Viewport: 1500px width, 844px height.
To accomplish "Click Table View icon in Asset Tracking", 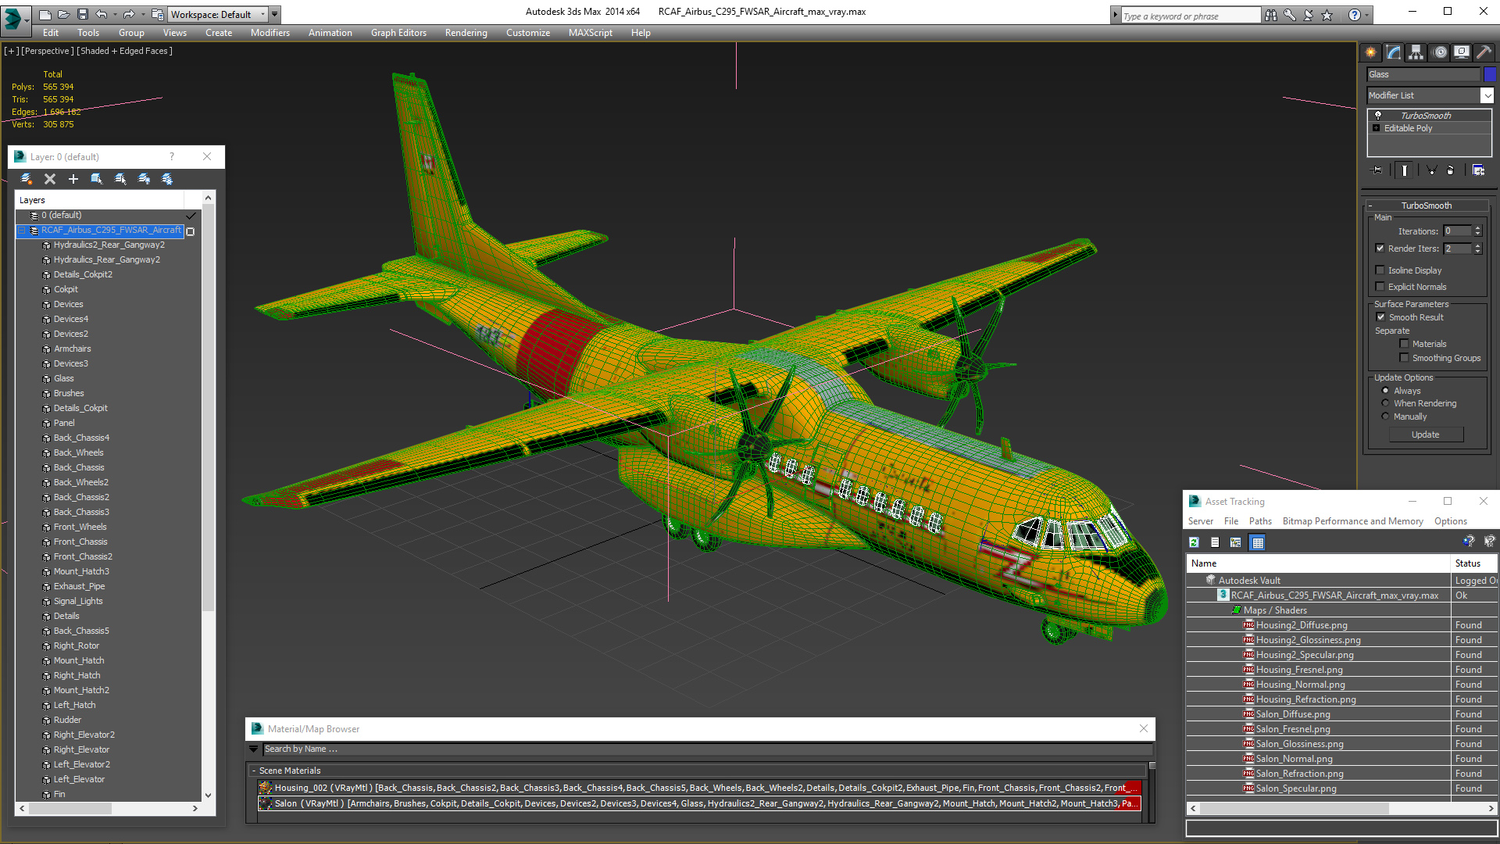I will (1257, 542).
